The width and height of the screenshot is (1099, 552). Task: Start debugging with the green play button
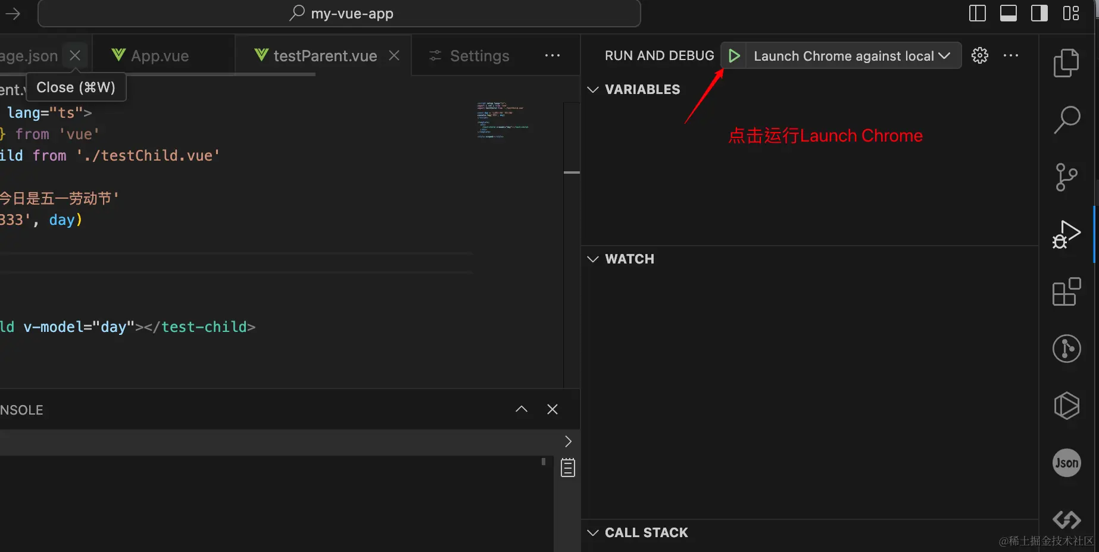tap(733, 55)
